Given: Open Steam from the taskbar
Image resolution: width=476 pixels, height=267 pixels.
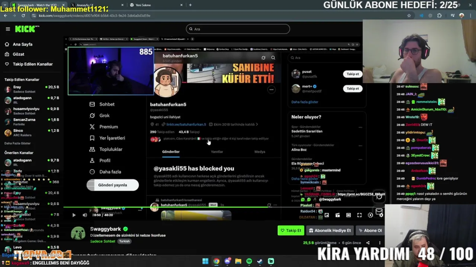Looking at the screenshot, I should tap(260, 261).
